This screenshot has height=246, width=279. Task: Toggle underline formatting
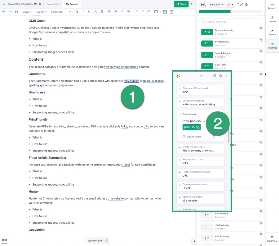click(x=89, y=12)
